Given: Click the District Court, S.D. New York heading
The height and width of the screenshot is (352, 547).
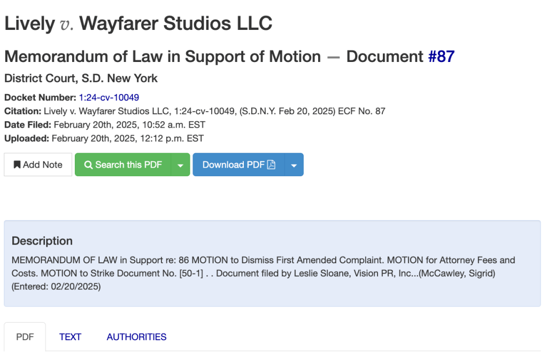Looking at the screenshot, I should tap(81, 78).
